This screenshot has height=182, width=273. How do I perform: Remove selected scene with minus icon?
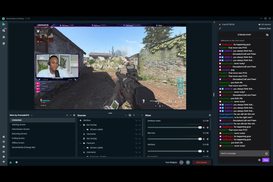pos(71,115)
